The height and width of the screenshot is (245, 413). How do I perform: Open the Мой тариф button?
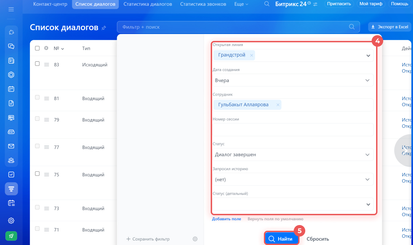(x=371, y=4)
